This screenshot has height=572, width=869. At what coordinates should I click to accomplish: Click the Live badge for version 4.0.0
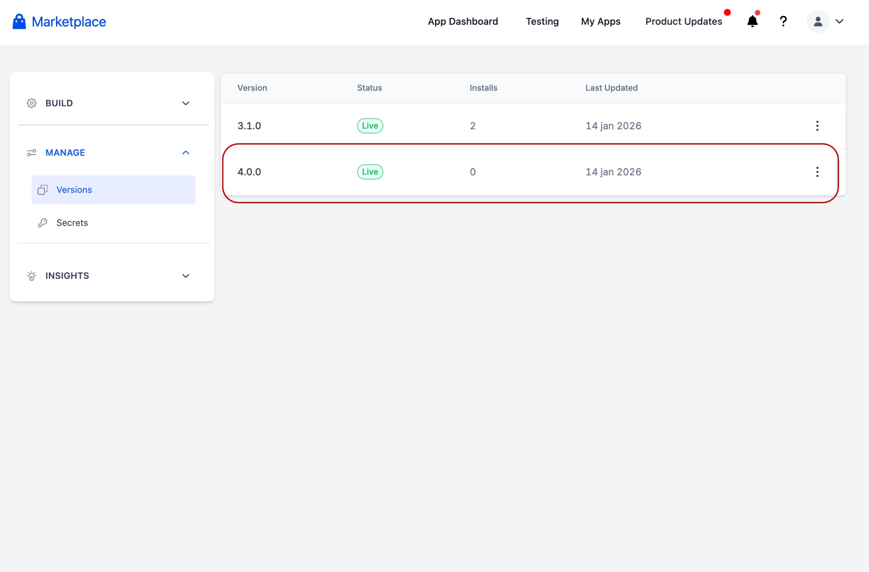(370, 172)
